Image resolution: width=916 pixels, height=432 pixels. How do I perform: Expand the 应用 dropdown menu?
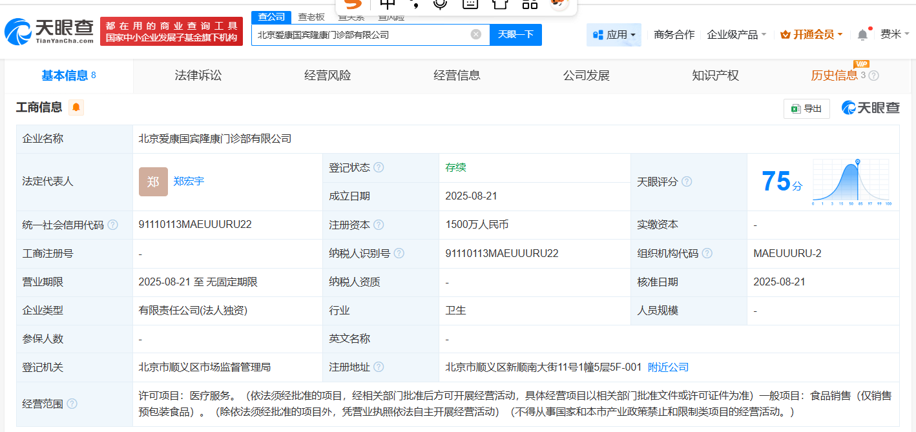point(614,35)
